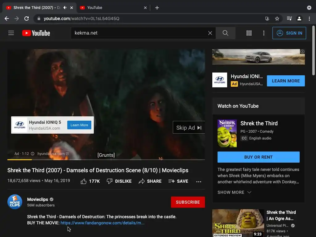
Task: Click LEARN MORE in the sidebar Hyundai ad
Action: click(x=286, y=81)
